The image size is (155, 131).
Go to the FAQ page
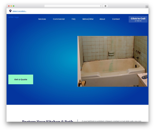73,19
